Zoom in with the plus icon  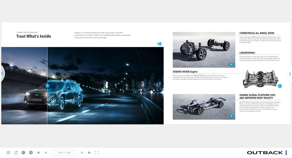coord(31,152)
